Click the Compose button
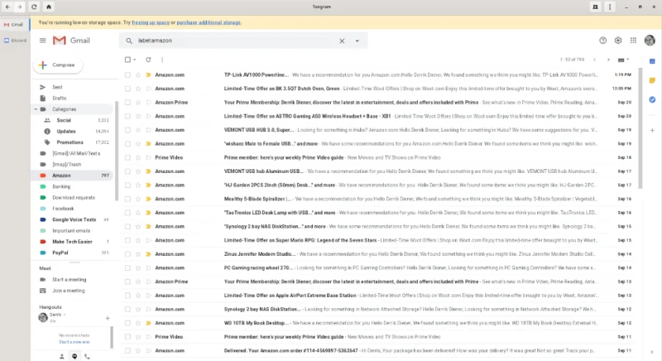This screenshot has height=361, width=662. (58, 65)
